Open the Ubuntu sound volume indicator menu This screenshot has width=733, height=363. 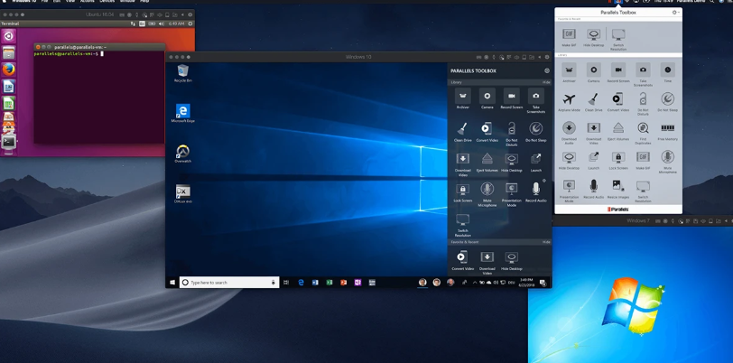pyautogui.click(x=162, y=23)
